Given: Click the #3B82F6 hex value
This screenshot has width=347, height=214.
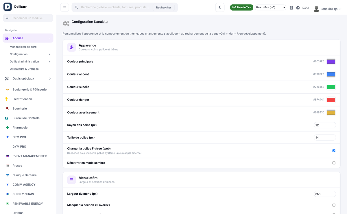Looking at the screenshot, I should click(319, 74).
